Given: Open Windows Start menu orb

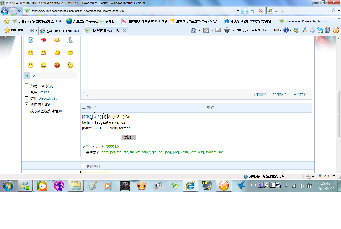Looking at the screenshot, I should (8, 186).
